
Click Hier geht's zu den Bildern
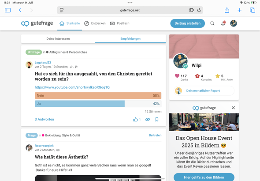pyautogui.click(x=204, y=177)
